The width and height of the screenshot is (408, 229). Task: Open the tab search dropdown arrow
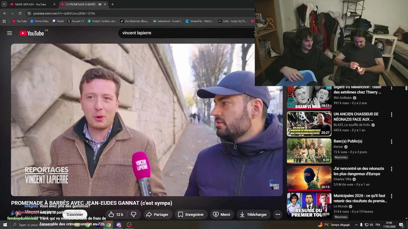coord(4,4)
